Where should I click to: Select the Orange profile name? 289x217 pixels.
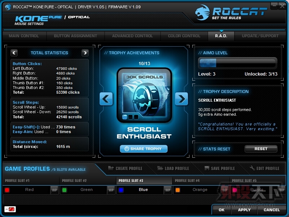pos(200,190)
